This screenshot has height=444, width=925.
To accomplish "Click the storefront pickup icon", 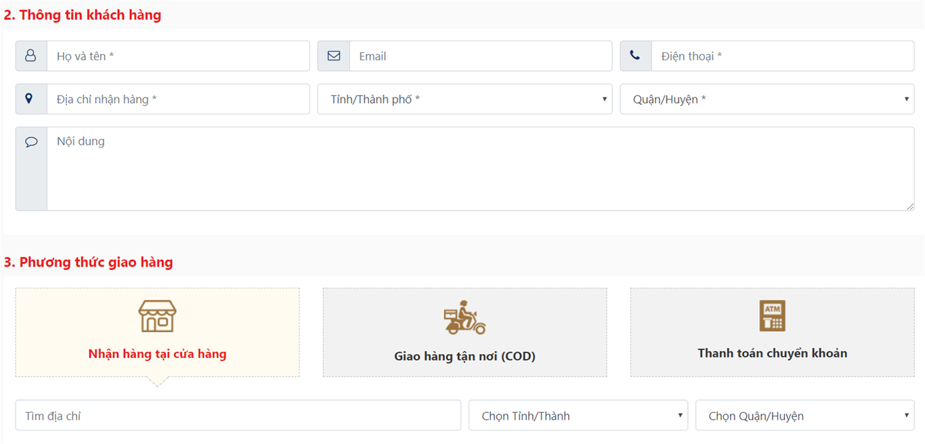I will click(x=157, y=316).
